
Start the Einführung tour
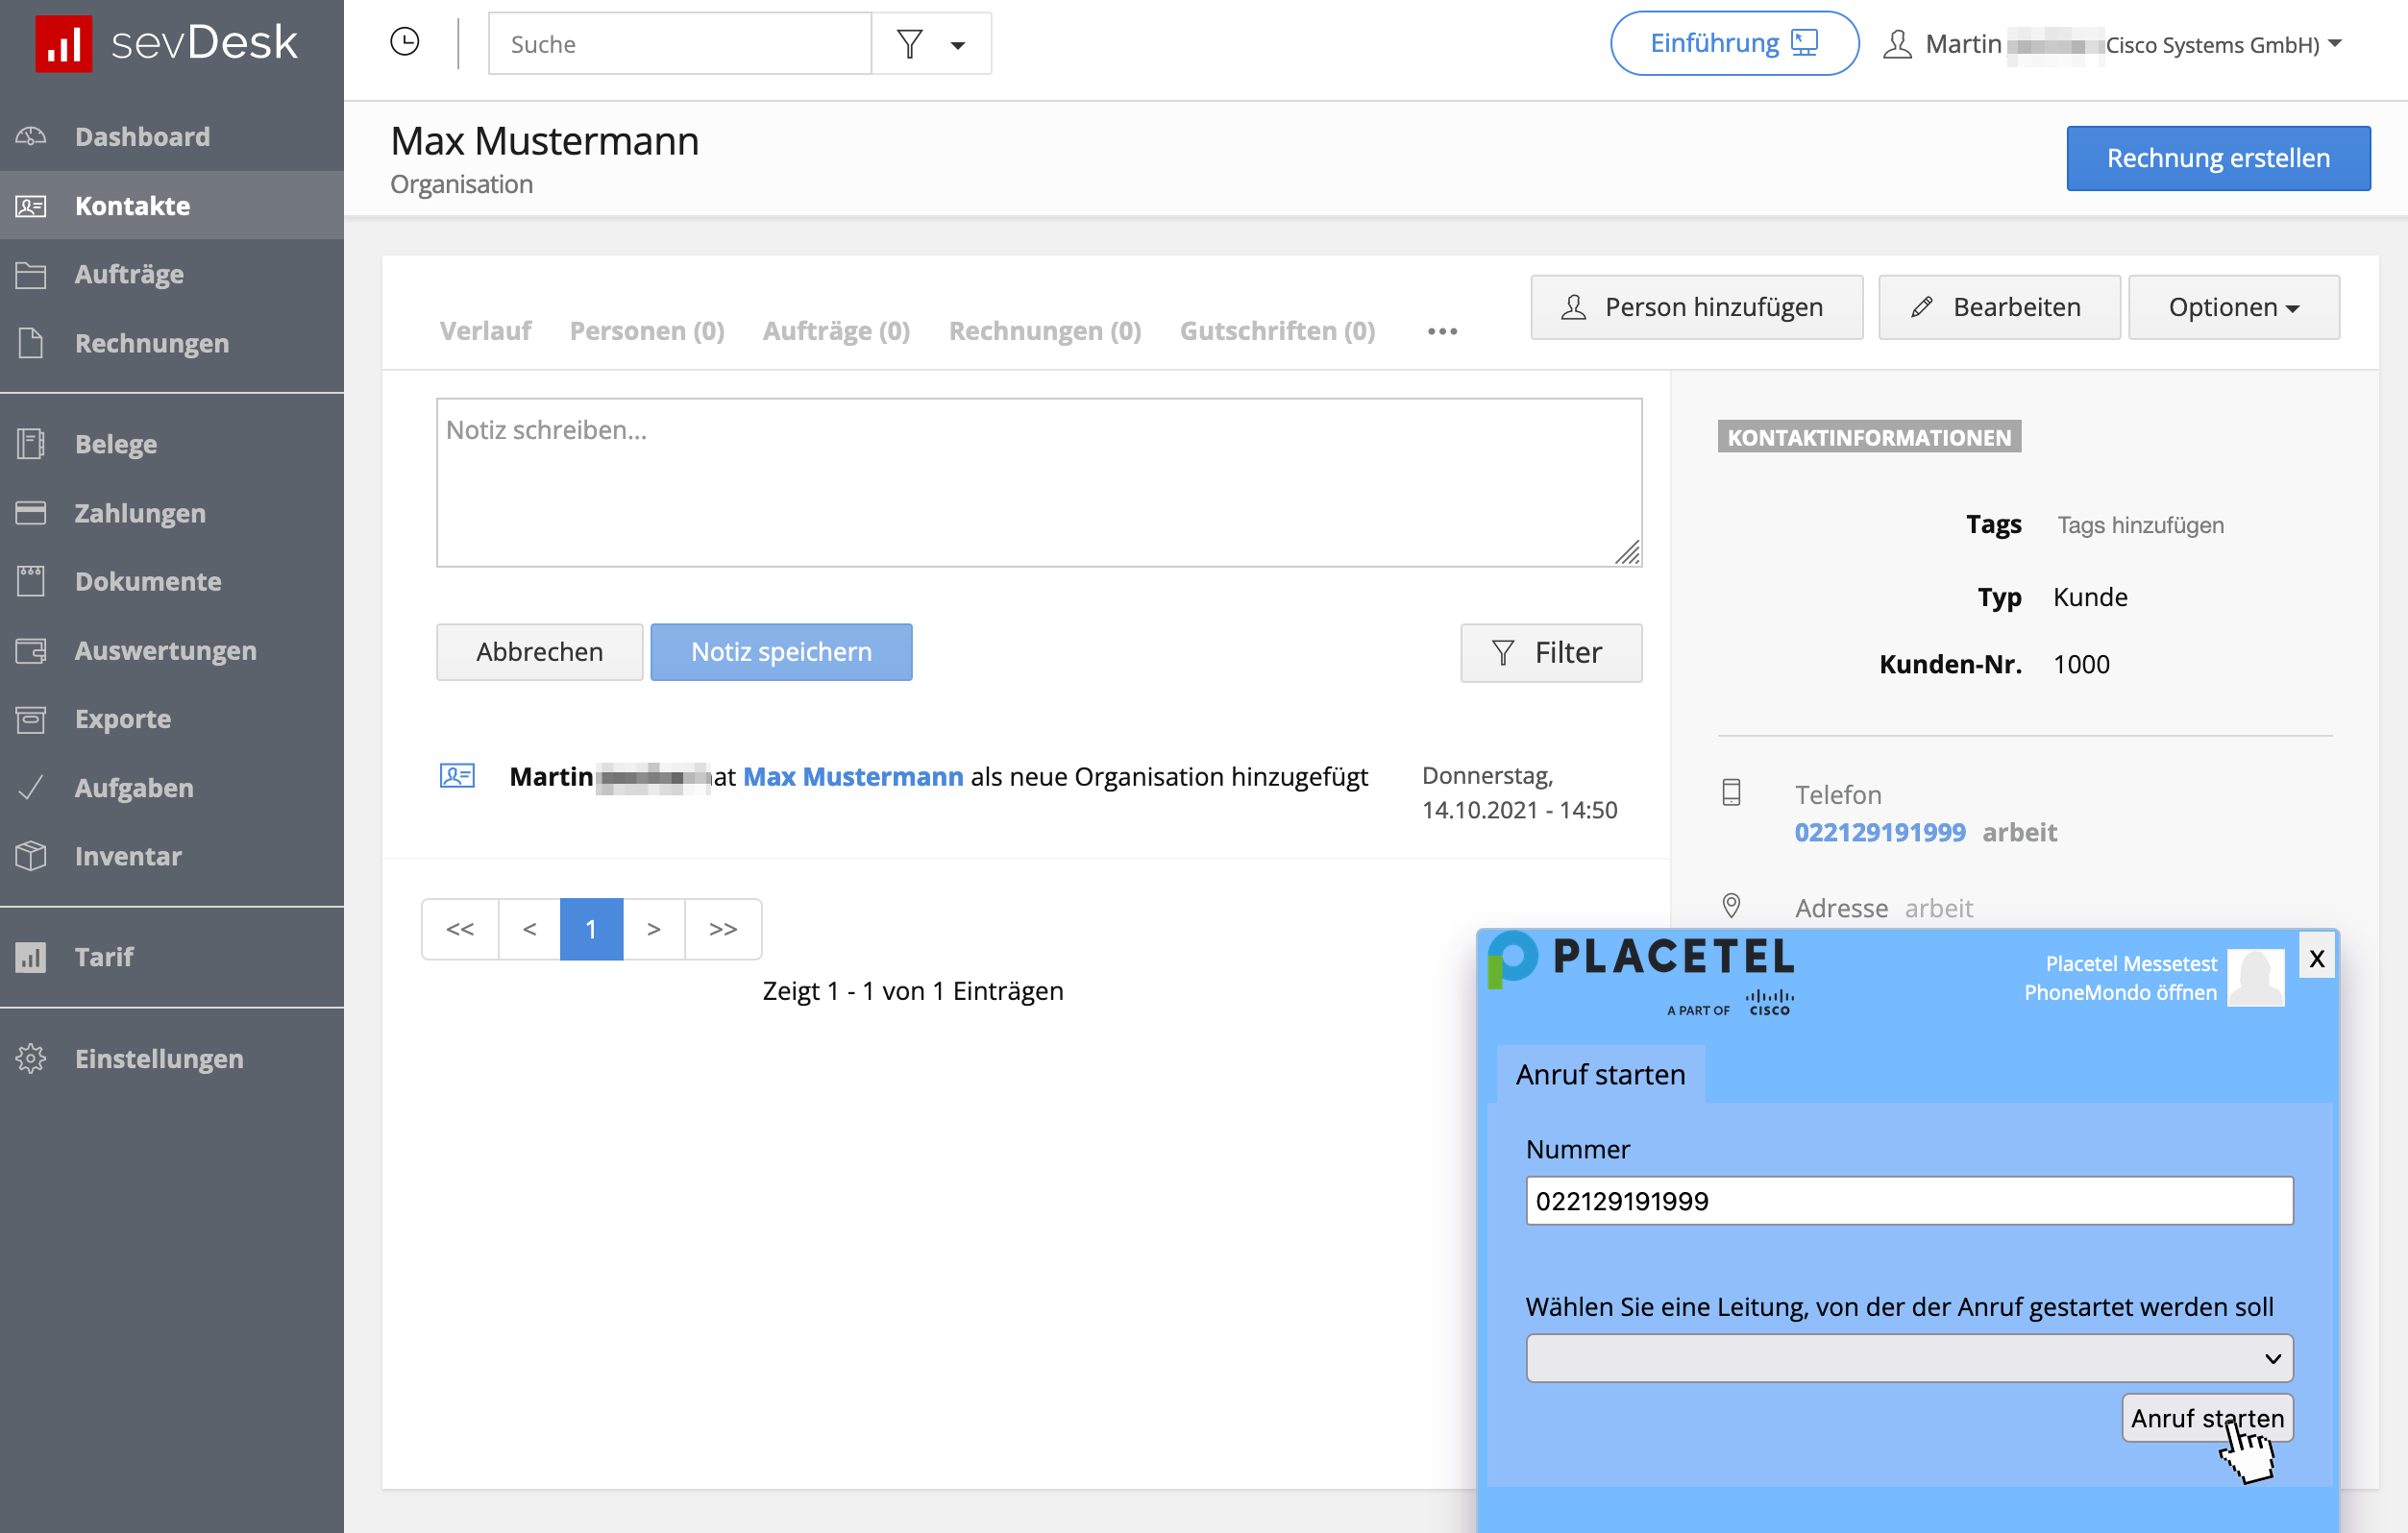(x=1734, y=43)
